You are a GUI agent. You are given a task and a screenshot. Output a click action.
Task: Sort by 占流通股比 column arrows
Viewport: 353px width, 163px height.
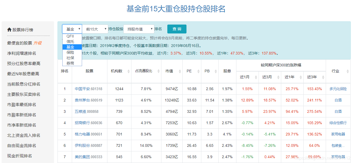(x=158, y=71)
